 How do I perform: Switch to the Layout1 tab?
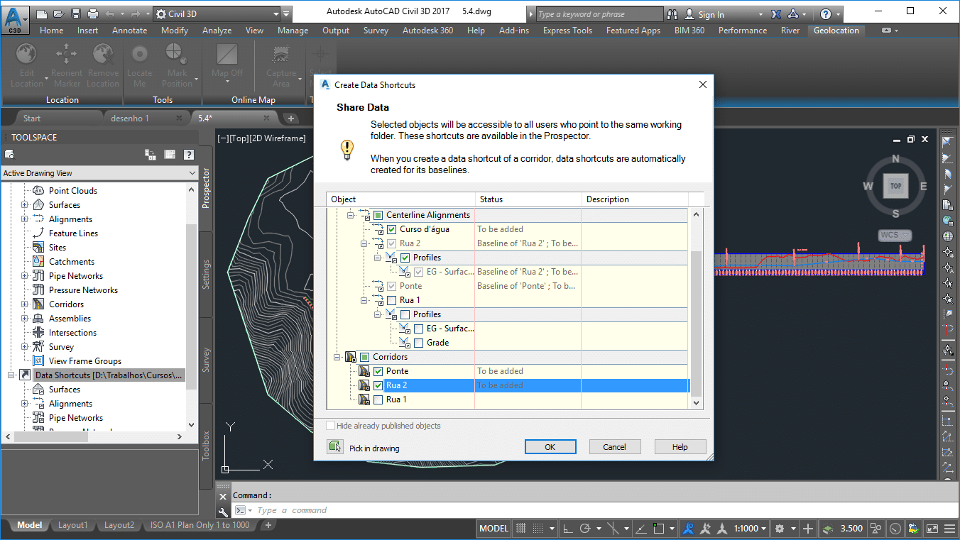pos(72,525)
